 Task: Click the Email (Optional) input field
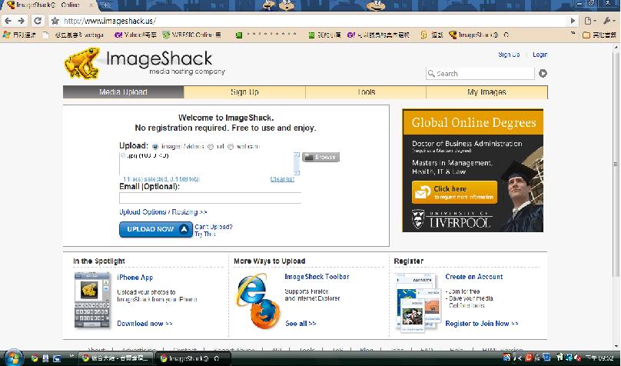[x=210, y=198]
